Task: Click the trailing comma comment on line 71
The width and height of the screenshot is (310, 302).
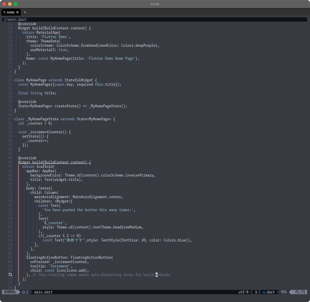Action: (x=102, y=275)
